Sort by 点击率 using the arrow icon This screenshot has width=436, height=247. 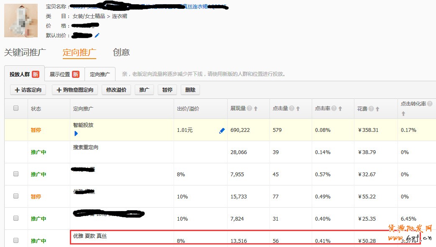(x=340, y=108)
